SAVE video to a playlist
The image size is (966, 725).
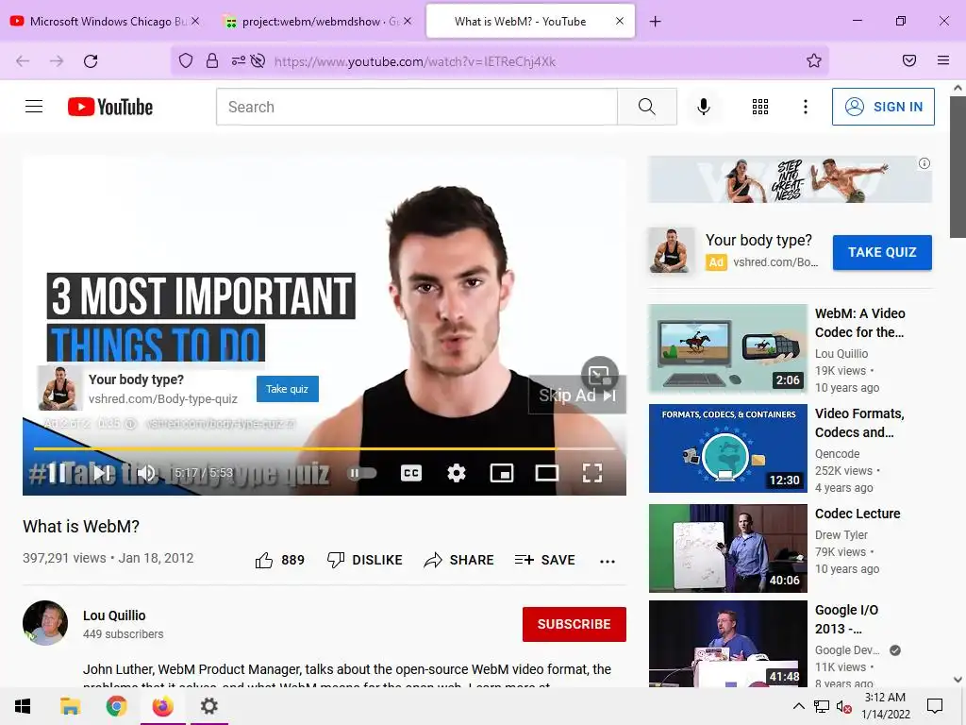(545, 560)
